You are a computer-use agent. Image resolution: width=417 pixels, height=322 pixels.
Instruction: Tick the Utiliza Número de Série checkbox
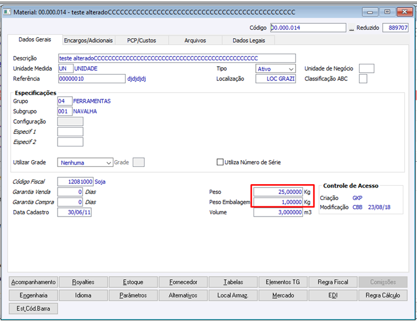tap(220, 162)
